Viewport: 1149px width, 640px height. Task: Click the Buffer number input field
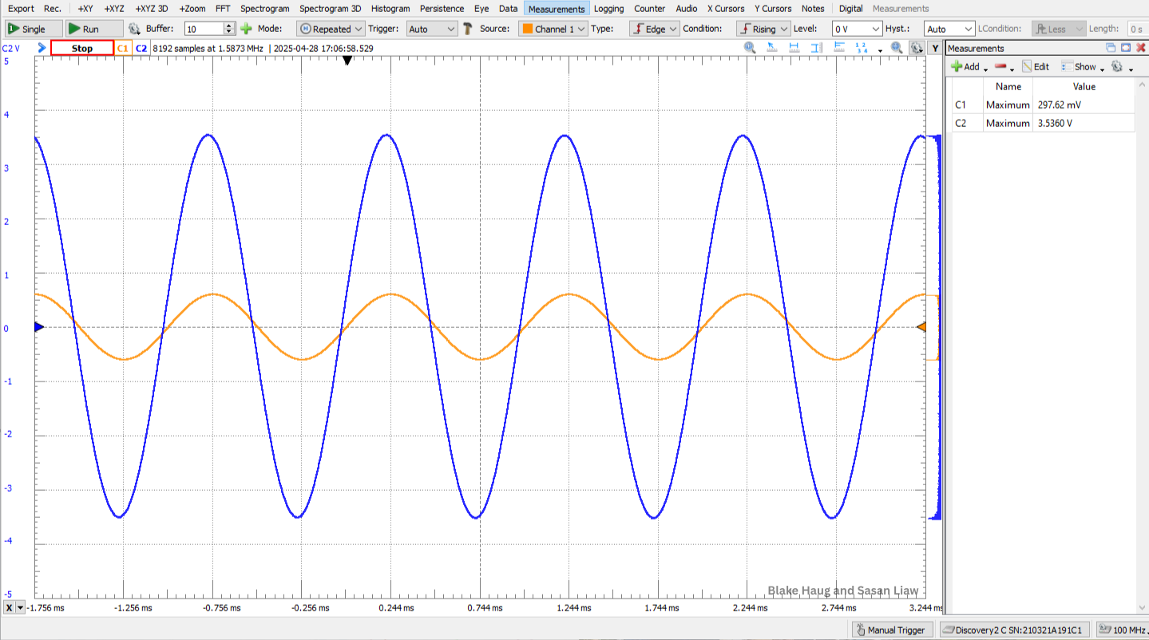[x=204, y=29]
